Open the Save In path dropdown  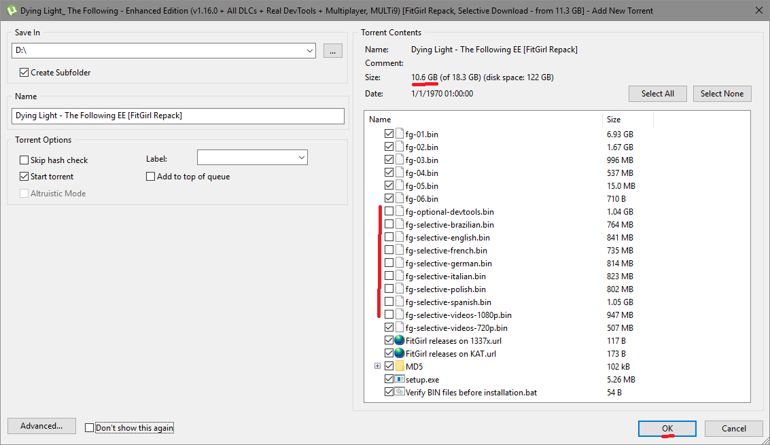coord(310,51)
